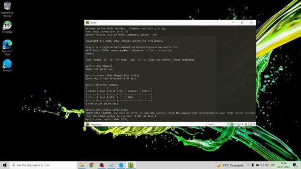301x169 pixels.
Task: Click the battery tray icon
Action: [257, 165]
